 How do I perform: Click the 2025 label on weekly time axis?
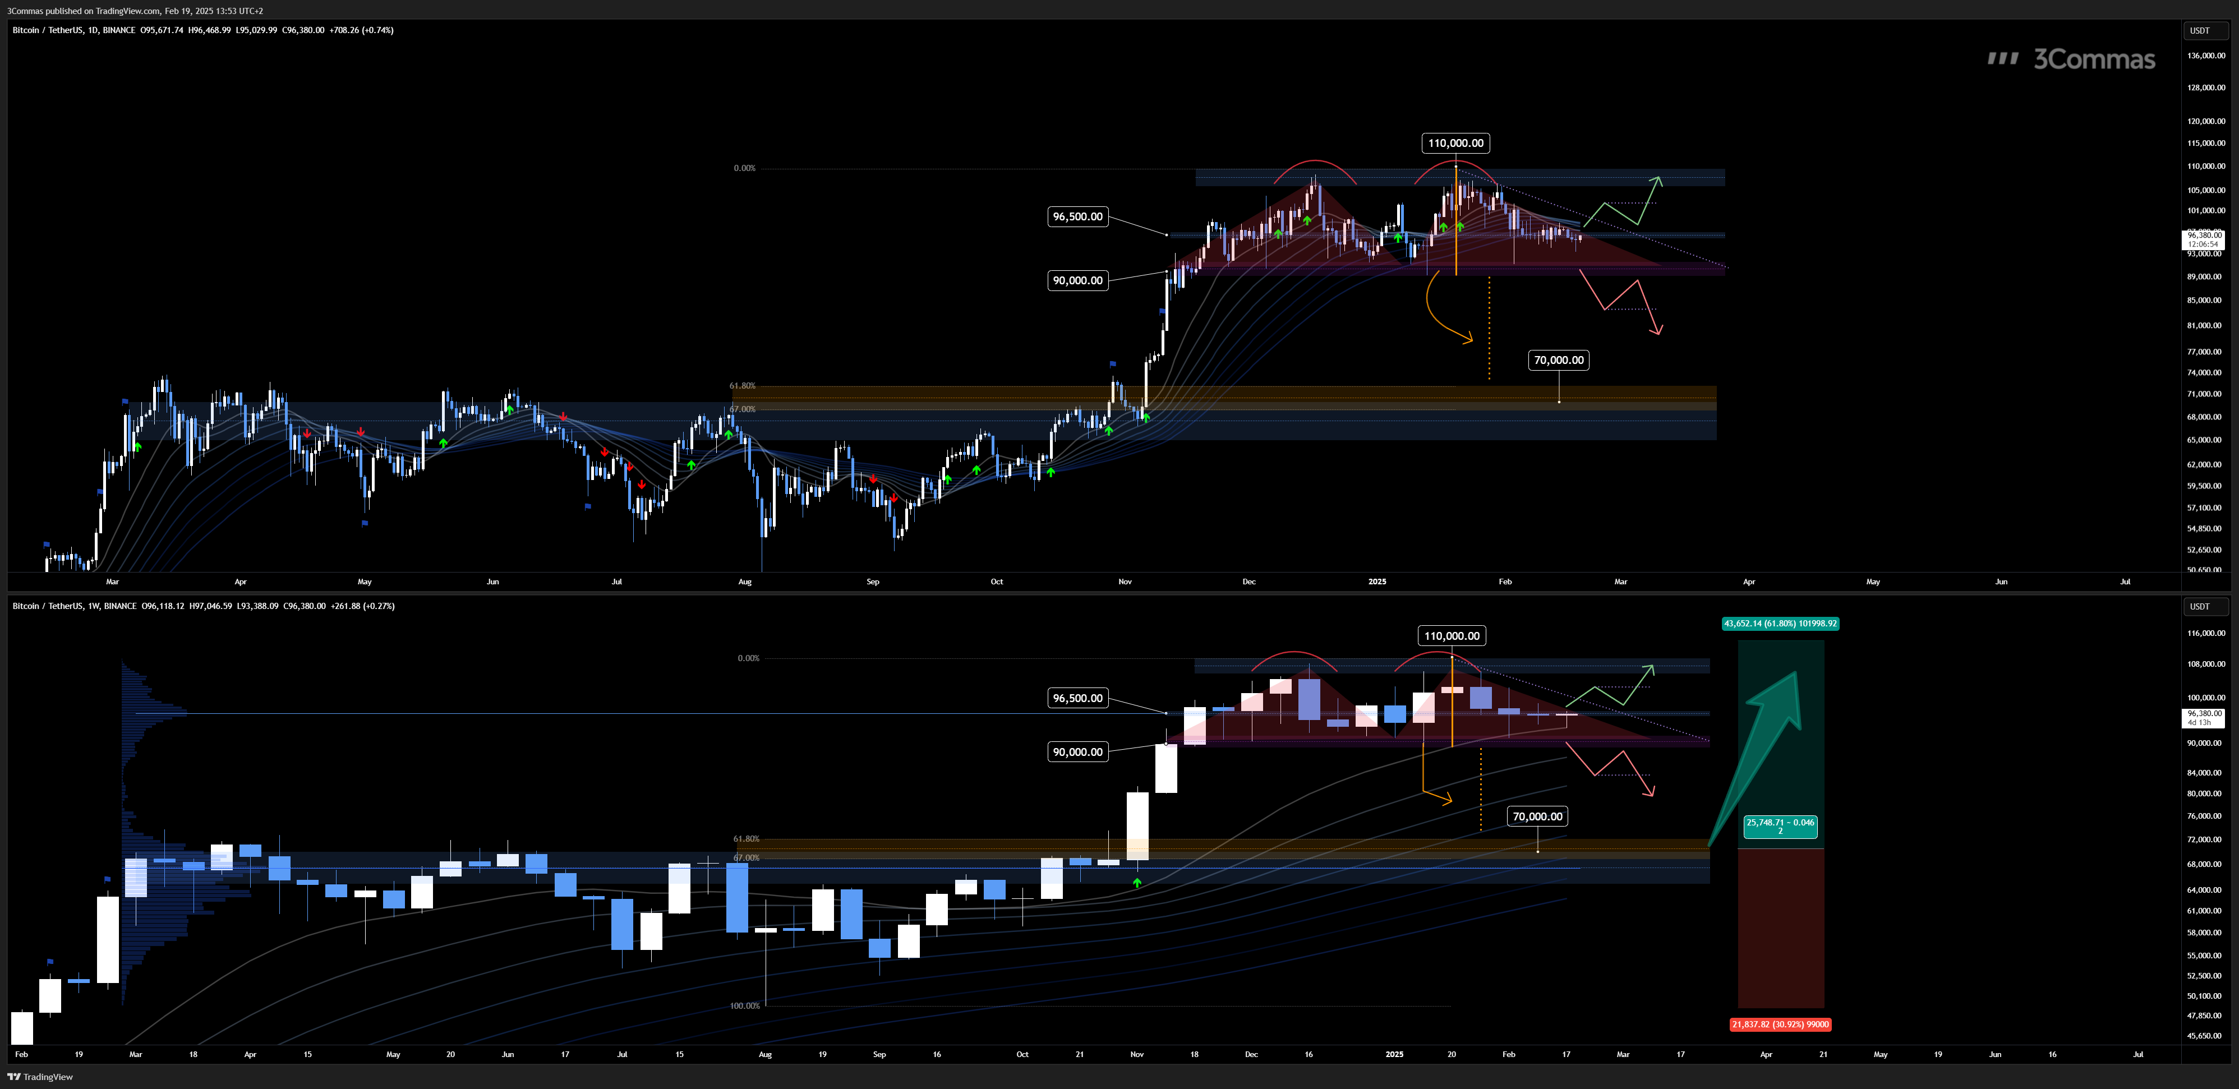click(1394, 1055)
